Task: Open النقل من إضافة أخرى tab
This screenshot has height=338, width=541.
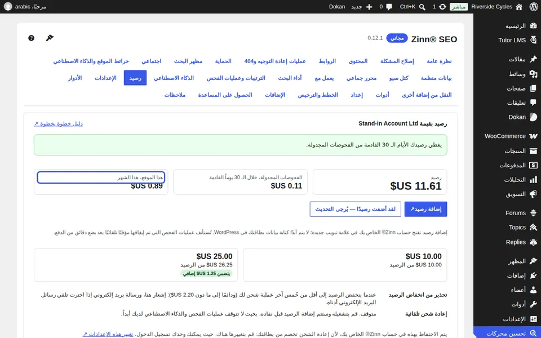Action: click(x=427, y=95)
